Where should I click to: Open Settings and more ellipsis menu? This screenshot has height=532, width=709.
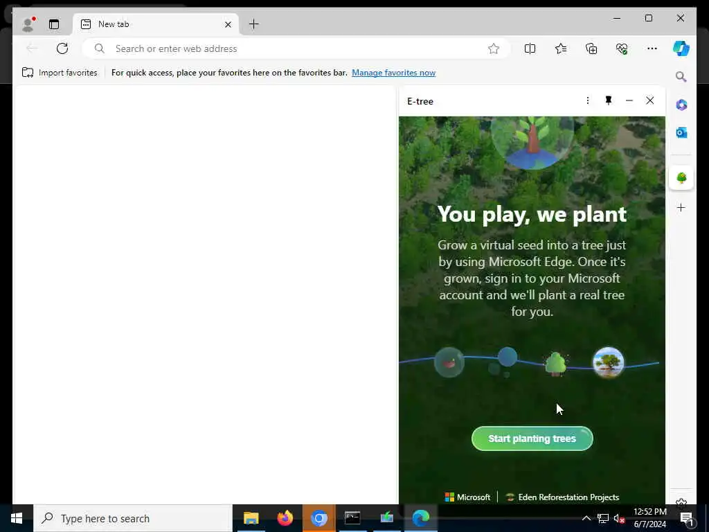[652, 48]
